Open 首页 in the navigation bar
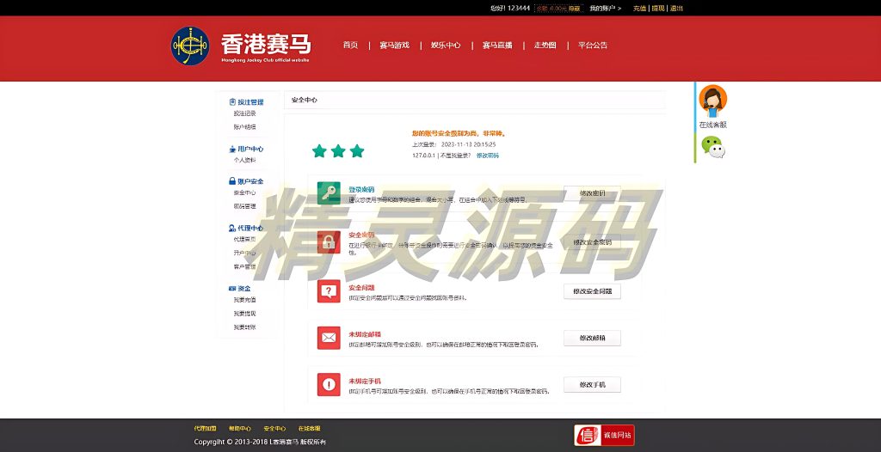 point(350,46)
